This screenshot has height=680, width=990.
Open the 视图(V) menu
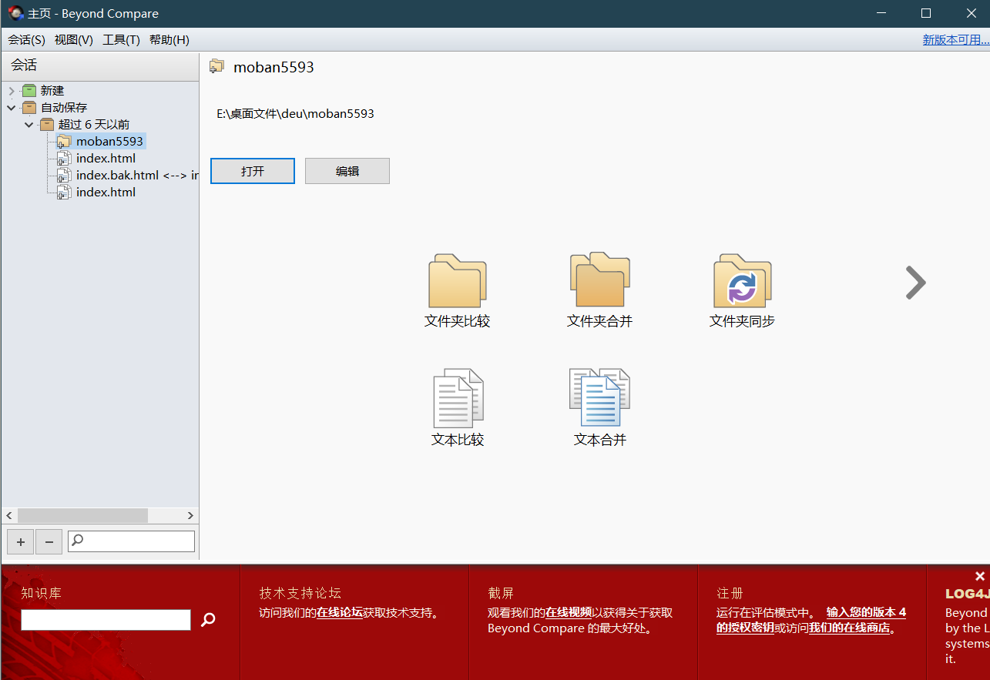pyautogui.click(x=74, y=40)
